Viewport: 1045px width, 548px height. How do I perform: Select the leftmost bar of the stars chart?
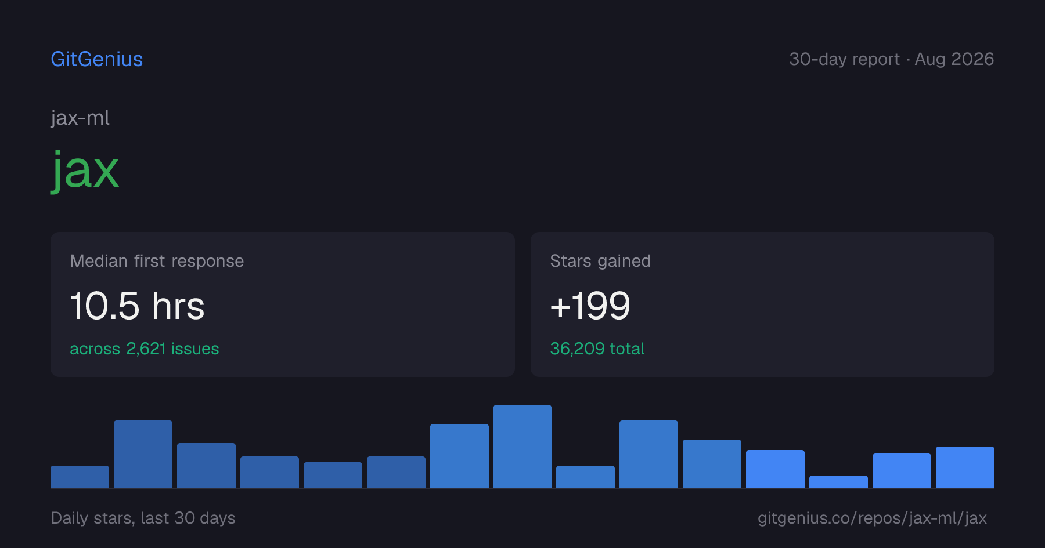point(80,477)
